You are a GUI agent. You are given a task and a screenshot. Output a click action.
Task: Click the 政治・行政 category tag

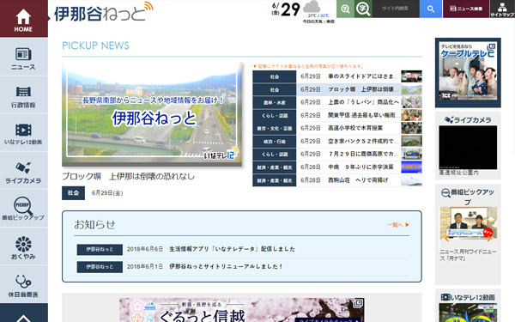(275, 142)
